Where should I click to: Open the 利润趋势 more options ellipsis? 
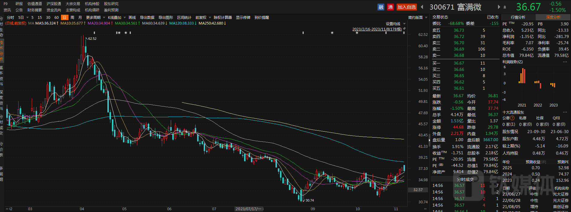point(565,62)
